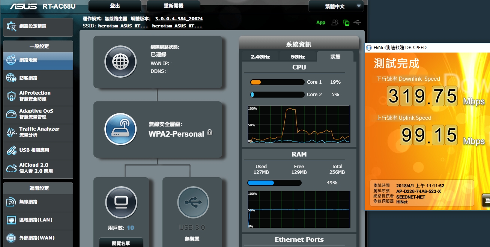Click the "系統資訊" panel title
This screenshot has height=247, width=490.
(x=299, y=44)
